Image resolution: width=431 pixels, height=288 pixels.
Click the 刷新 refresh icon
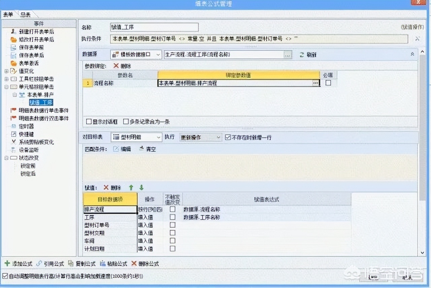(302, 55)
